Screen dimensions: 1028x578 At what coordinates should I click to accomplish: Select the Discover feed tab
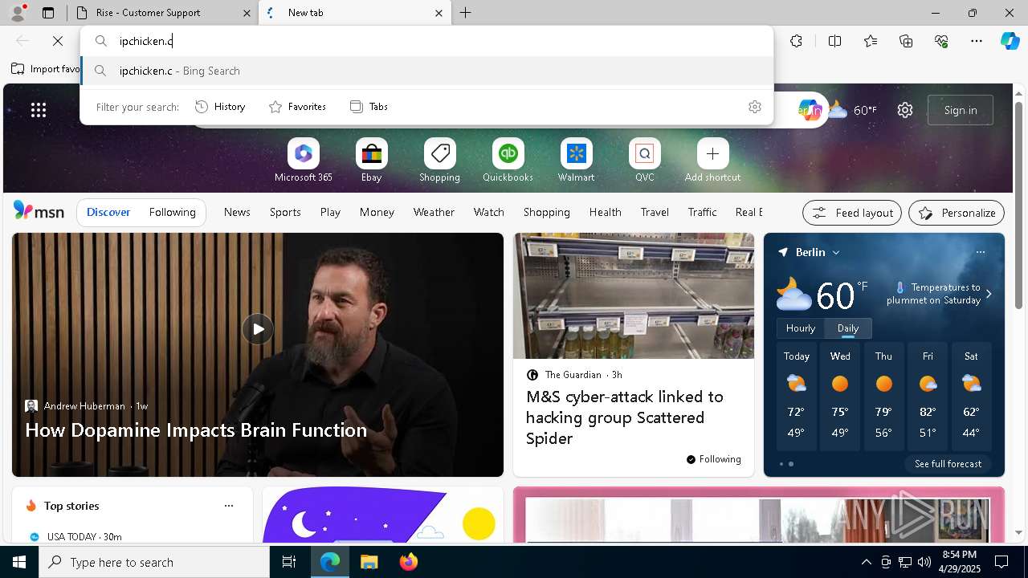(108, 212)
